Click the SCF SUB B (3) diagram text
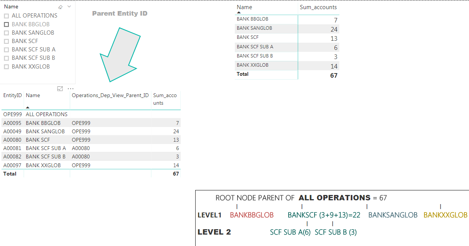This screenshot has width=469, height=246. point(336,232)
